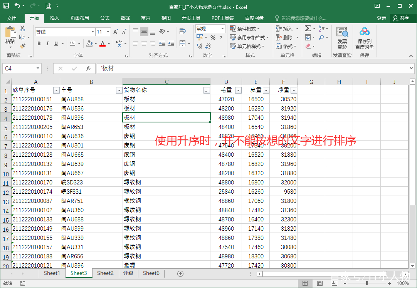Click 删除 Delete cells button
The height and width of the screenshot is (288, 417).
(287, 37)
